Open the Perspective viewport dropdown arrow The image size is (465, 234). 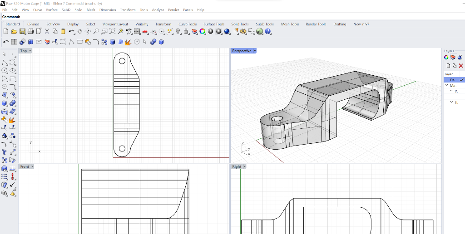coord(255,51)
